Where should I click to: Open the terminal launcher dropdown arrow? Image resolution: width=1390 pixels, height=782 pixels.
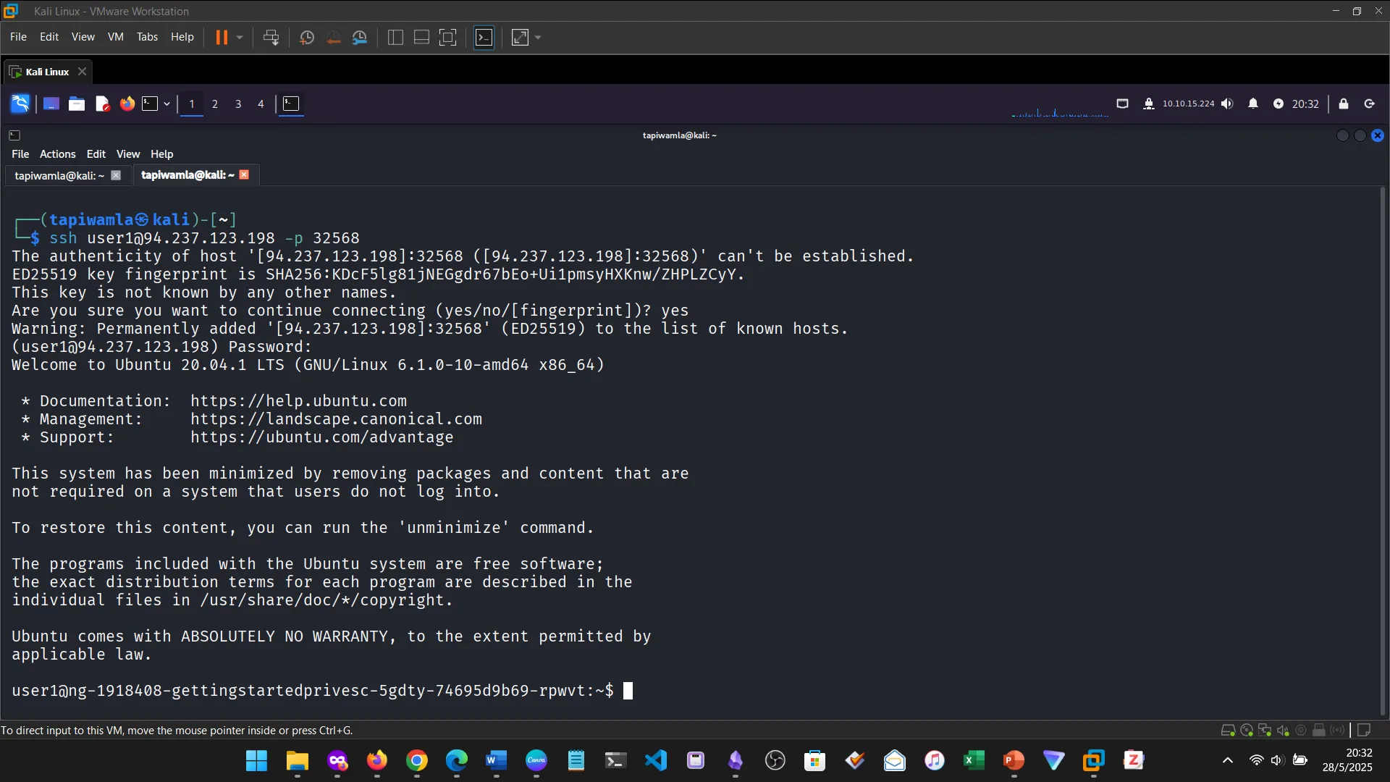[167, 104]
